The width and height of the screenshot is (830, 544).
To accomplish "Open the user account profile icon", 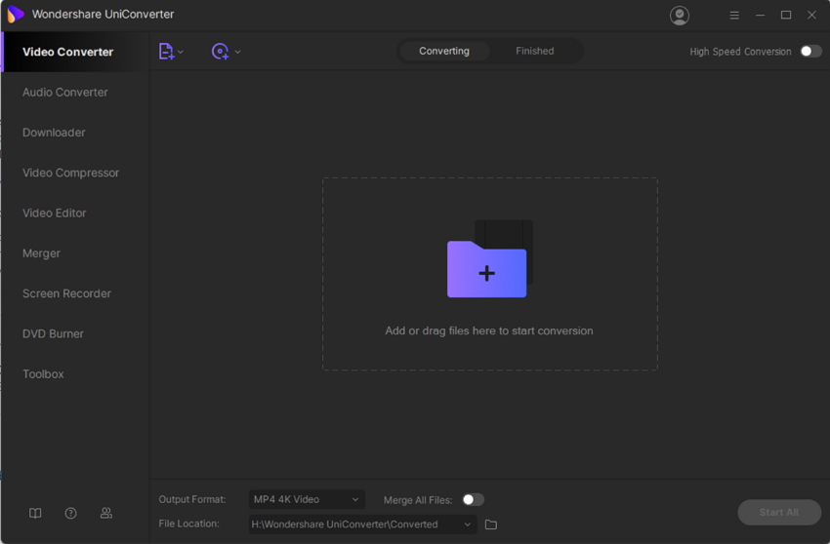I will click(680, 16).
